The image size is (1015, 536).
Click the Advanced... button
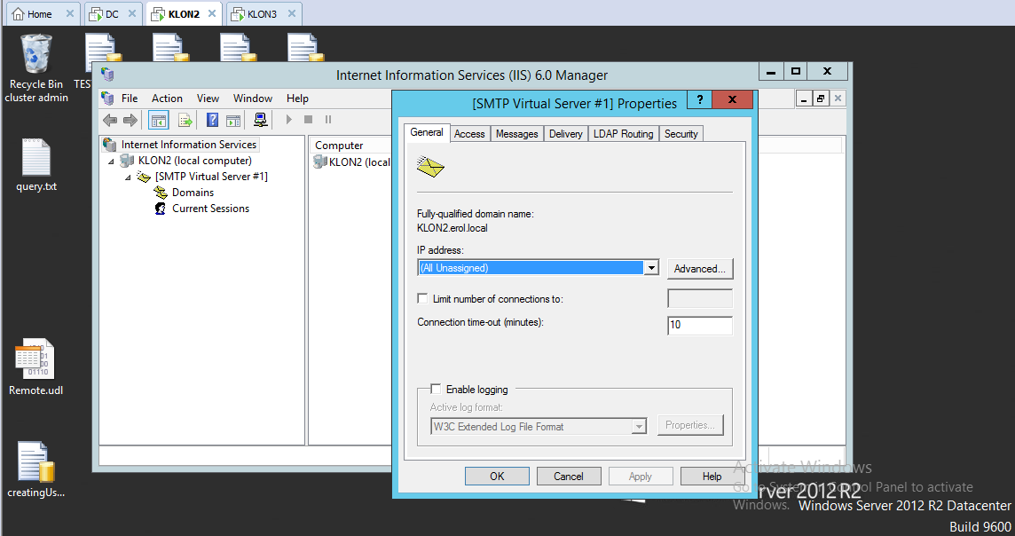point(700,269)
